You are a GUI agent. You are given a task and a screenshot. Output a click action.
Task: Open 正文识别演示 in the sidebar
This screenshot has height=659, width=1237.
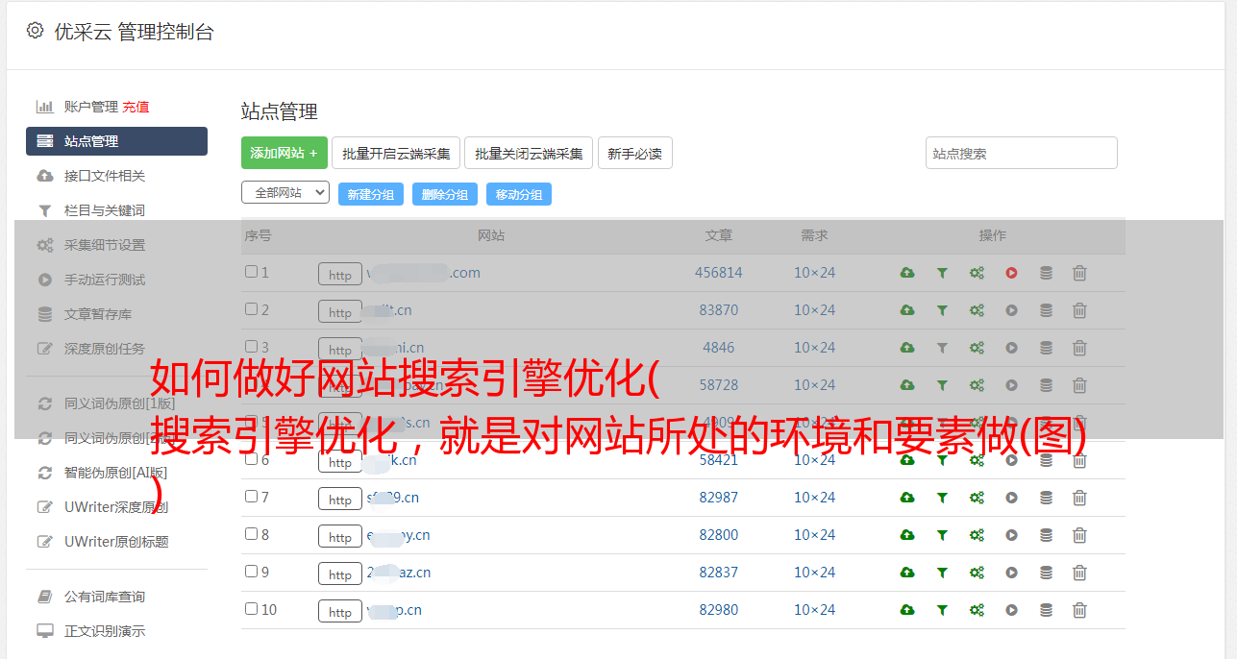(x=105, y=632)
